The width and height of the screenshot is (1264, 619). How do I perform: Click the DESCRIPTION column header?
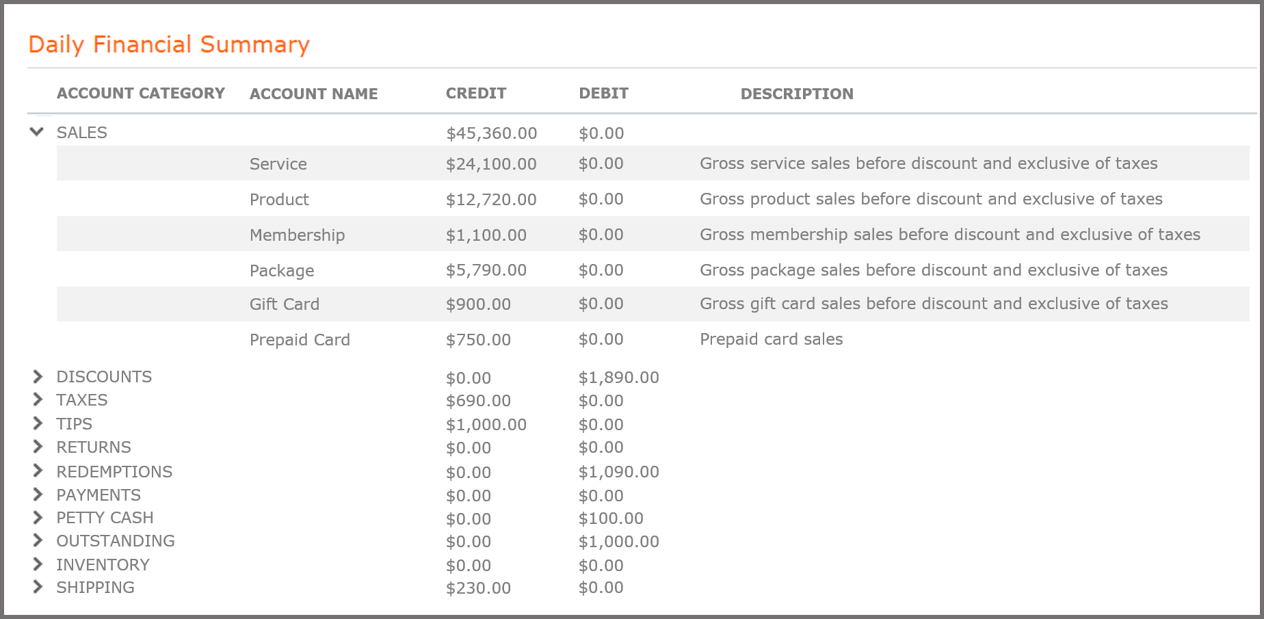(797, 94)
